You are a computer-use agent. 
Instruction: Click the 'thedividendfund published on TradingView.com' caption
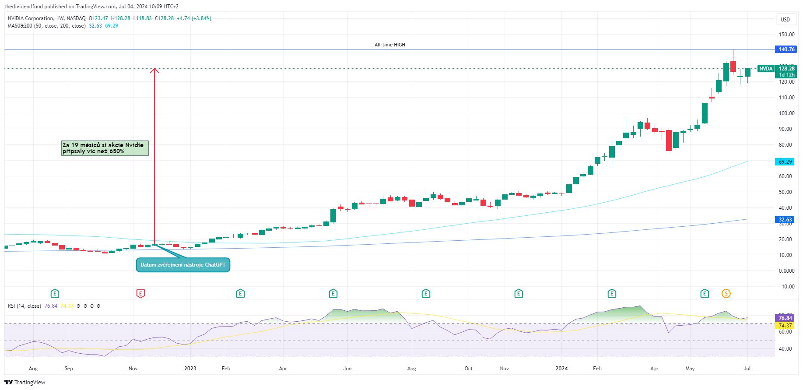coord(60,7)
